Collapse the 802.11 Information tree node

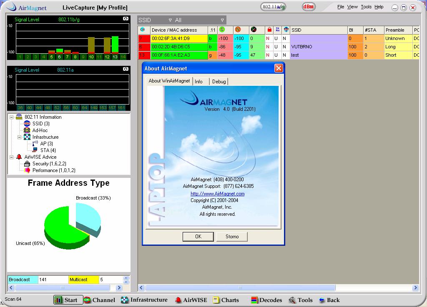click(11, 117)
